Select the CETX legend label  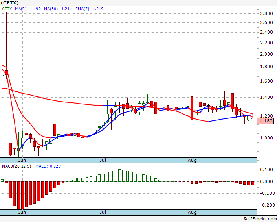click(7, 9)
